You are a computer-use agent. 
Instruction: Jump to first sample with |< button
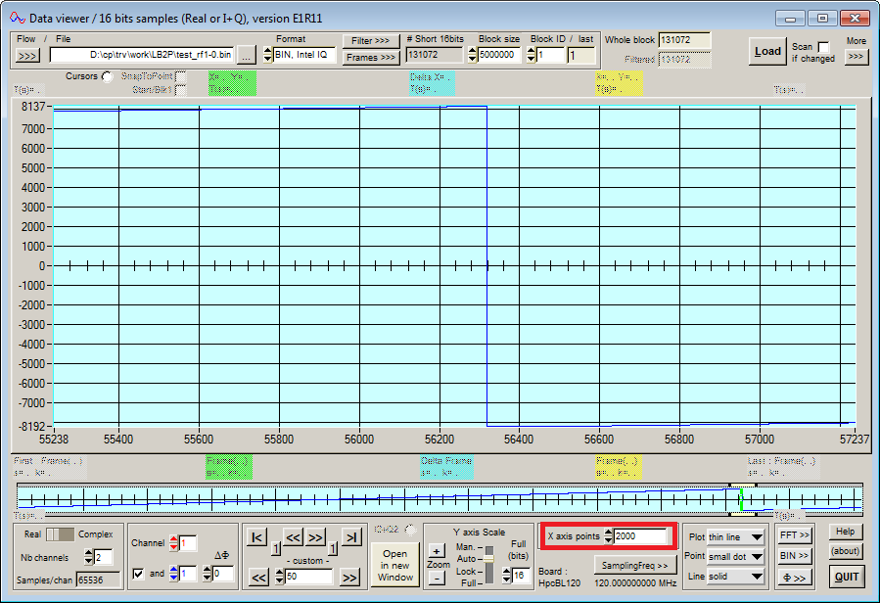point(256,537)
